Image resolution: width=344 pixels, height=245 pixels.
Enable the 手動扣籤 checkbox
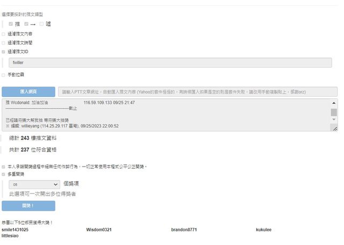[x=3, y=75]
